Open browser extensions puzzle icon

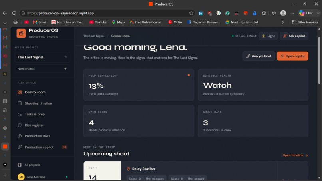point(264,13)
